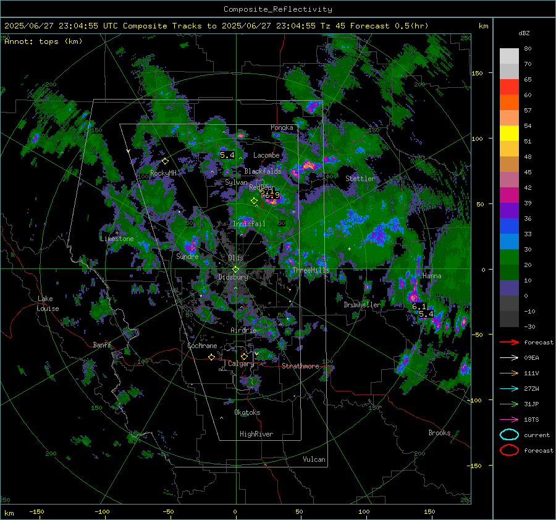Click the Sylvan label
The width and height of the screenshot is (556, 520).
(236, 182)
